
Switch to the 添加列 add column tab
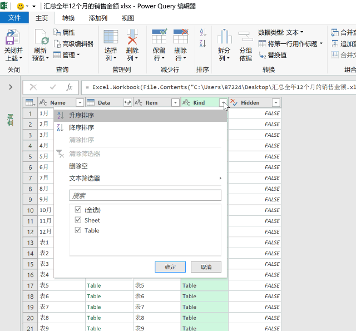[x=98, y=18]
